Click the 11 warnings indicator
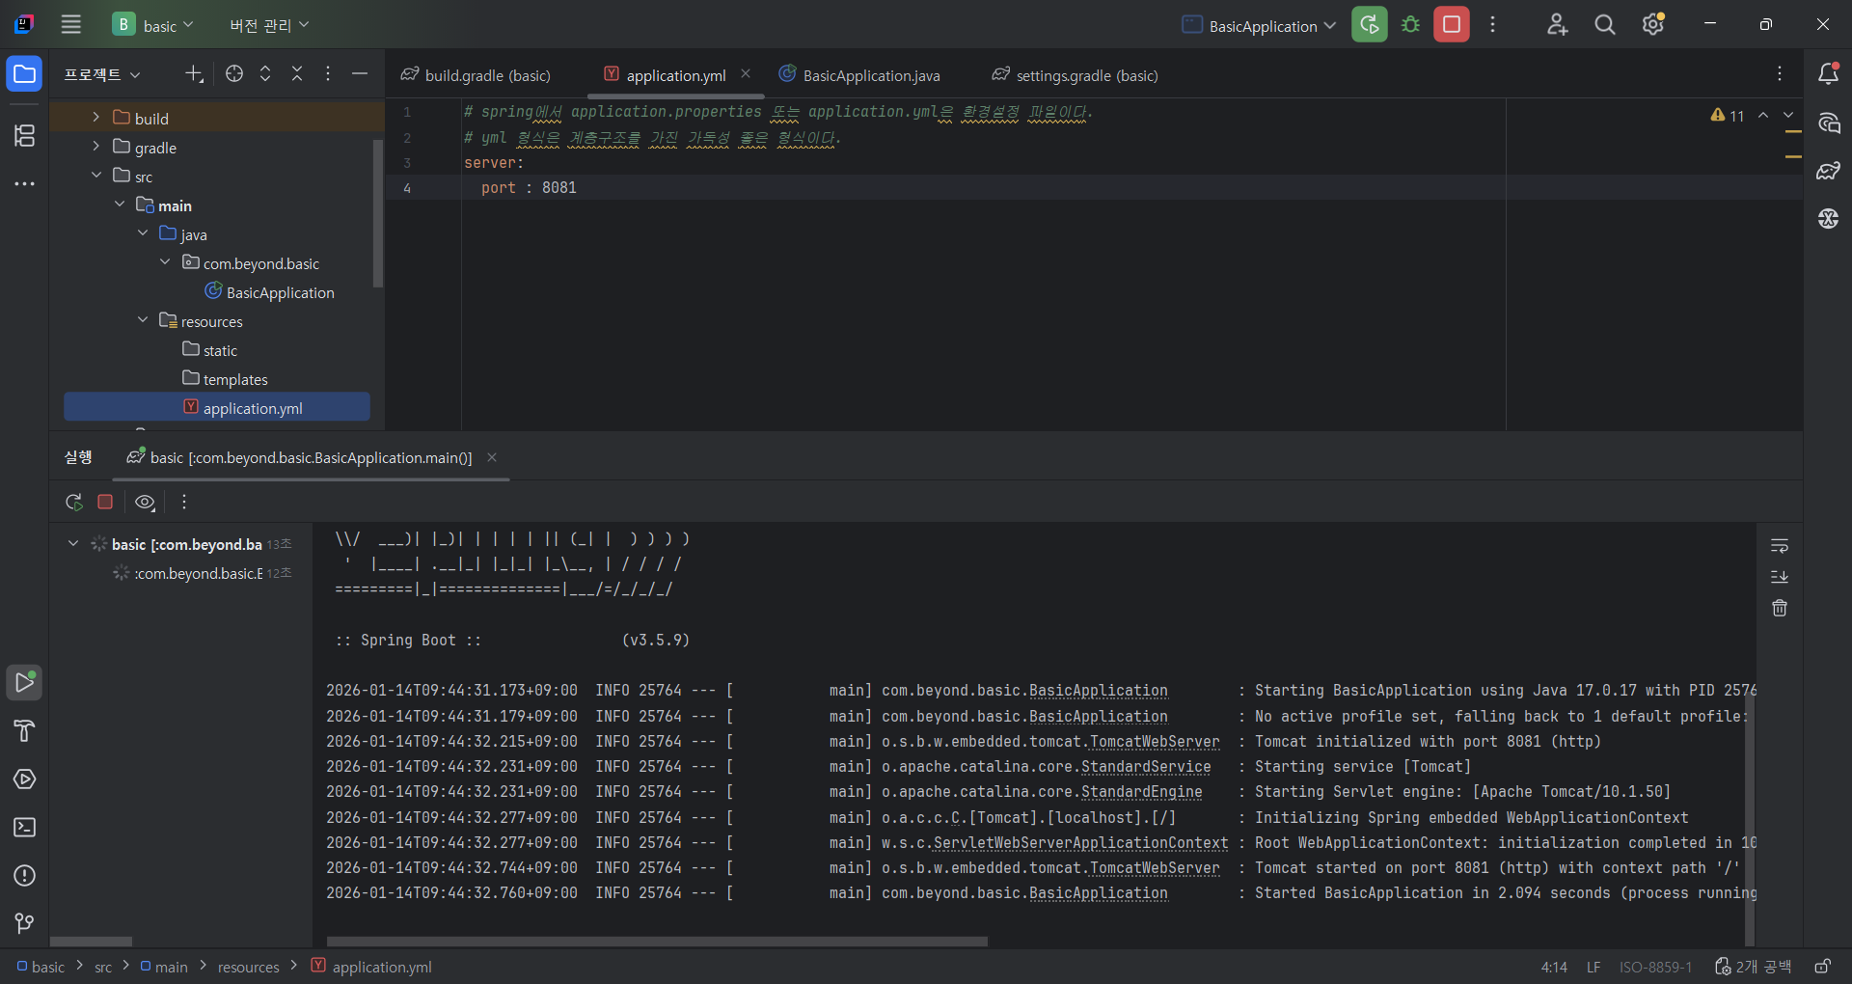1852x984 pixels. (x=1728, y=116)
